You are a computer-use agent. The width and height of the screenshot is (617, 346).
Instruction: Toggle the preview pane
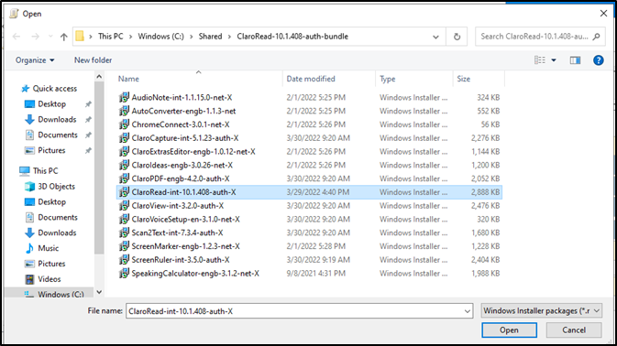(x=576, y=60)
